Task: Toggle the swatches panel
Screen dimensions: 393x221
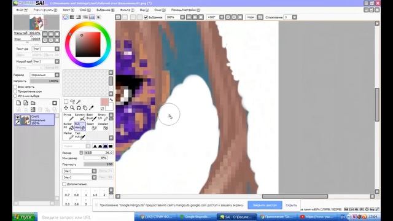Action: pyautogui.click(x=91, y=17)
